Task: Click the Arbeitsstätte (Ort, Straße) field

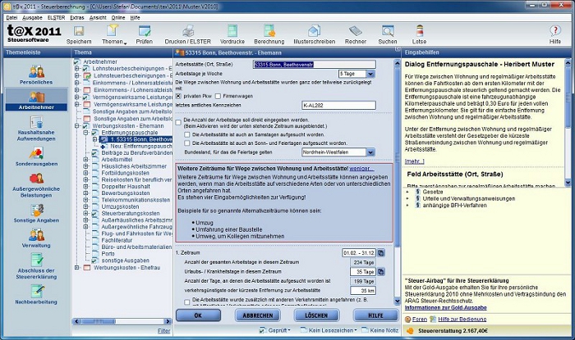Action: coord(315,65)
